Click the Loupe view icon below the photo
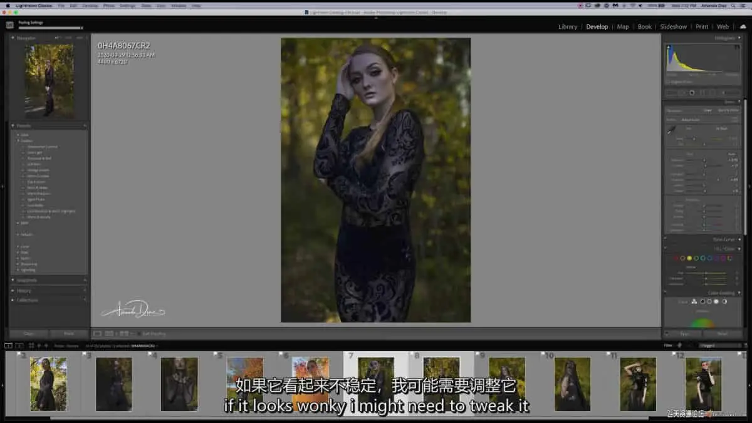Screen dimensions: 752x423 97,333
